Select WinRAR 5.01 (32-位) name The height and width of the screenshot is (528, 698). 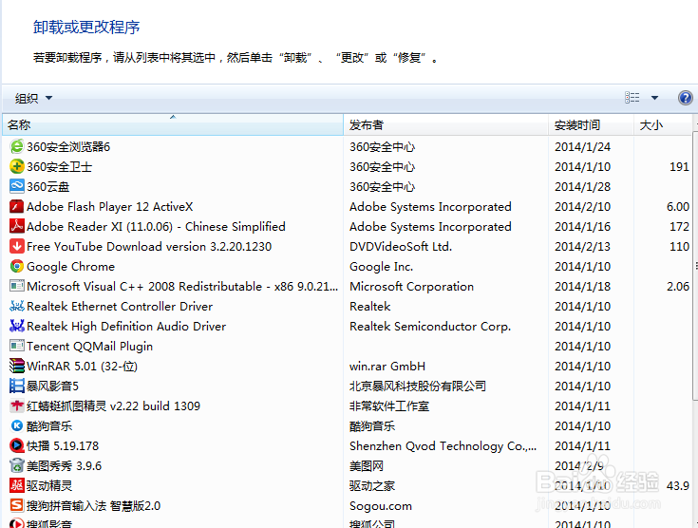point(82,367)
